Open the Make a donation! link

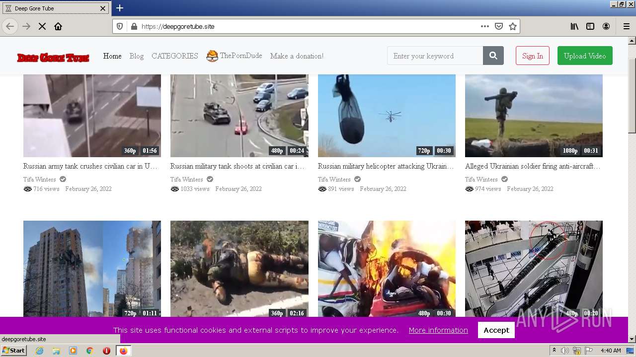tap(297, 56)
